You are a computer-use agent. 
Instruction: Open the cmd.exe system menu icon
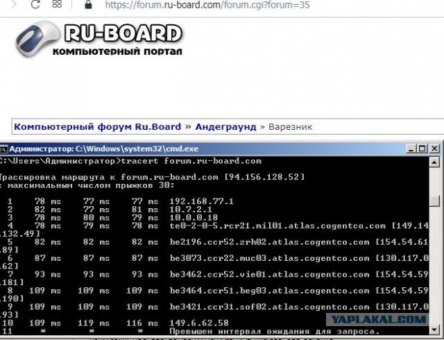pyautogui.click(x=3, y=148)
